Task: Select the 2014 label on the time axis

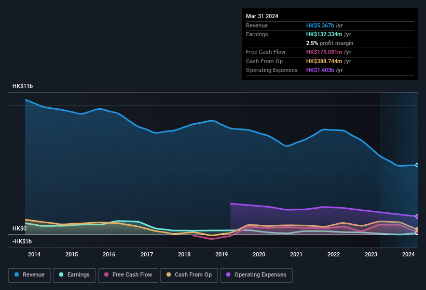Action: point(34,254)
